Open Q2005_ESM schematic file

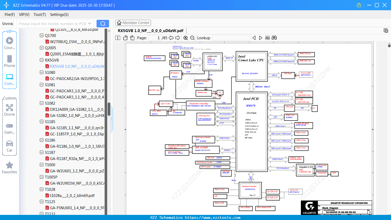pos(77,54)
